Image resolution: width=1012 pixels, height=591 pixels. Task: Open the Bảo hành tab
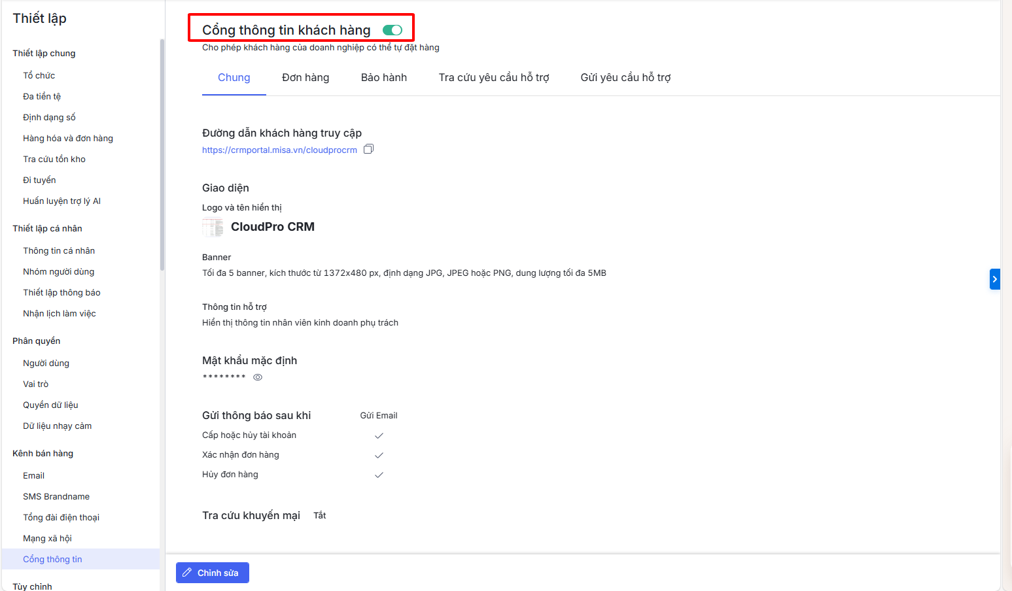pyautogui.click(x=384, y=78)
